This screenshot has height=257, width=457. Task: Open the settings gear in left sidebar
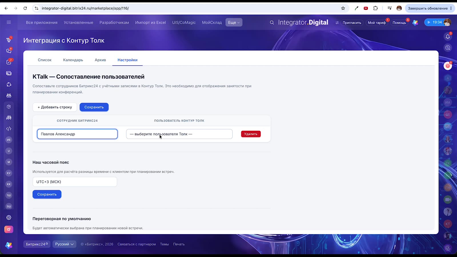pyautogui.click(x=9, y=218)
